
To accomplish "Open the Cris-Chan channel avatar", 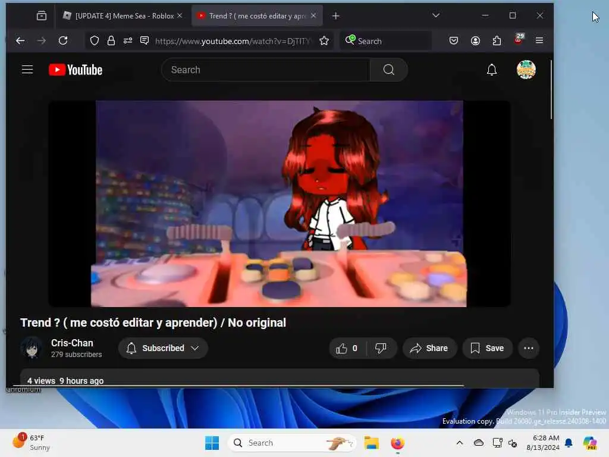I will pos(32,348).
